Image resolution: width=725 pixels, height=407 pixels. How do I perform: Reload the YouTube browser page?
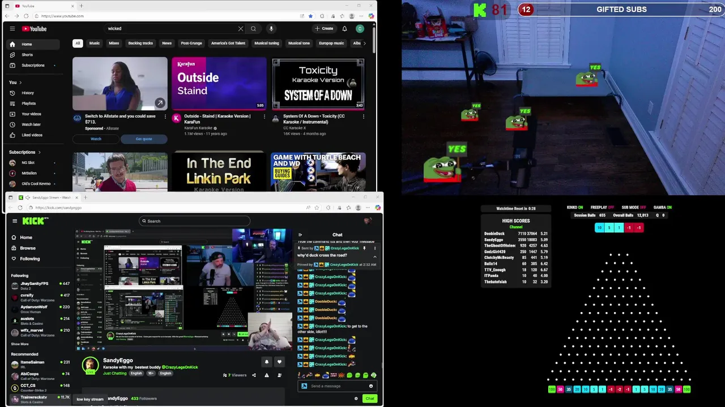tap(26, 16)
